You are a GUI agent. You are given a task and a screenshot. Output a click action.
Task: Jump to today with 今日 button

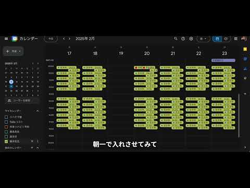coord(51,39)
